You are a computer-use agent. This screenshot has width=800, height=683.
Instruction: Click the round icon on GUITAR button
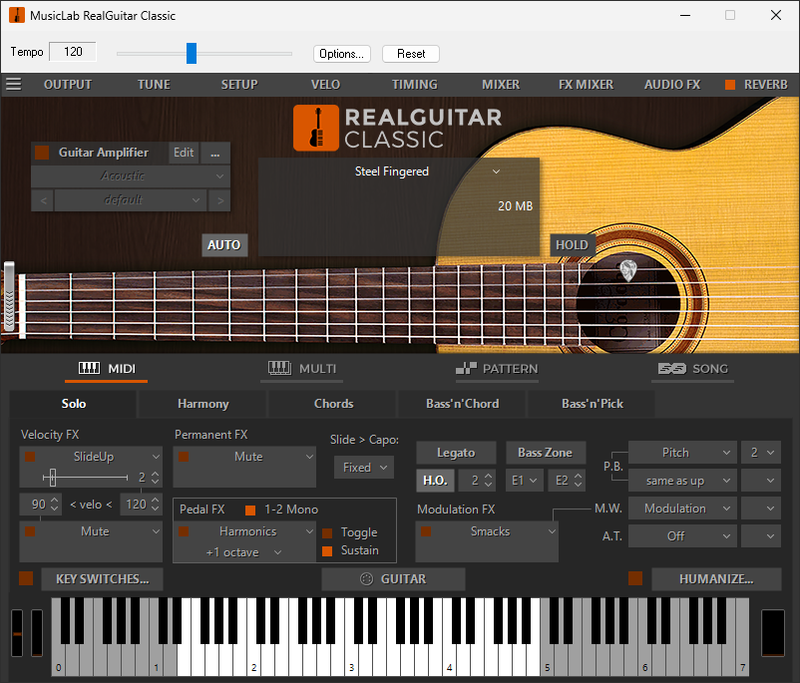click(366, 579)
